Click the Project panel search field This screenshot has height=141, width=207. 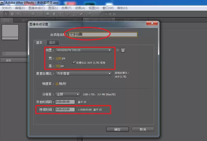click(x=15, y=53)
